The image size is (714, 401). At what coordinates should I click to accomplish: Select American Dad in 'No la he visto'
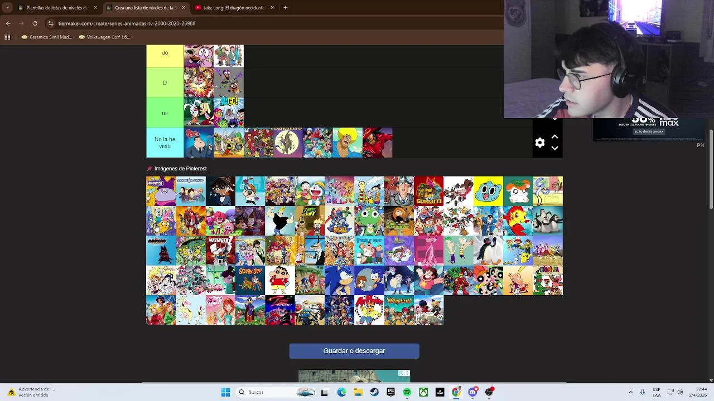(199, 143)
